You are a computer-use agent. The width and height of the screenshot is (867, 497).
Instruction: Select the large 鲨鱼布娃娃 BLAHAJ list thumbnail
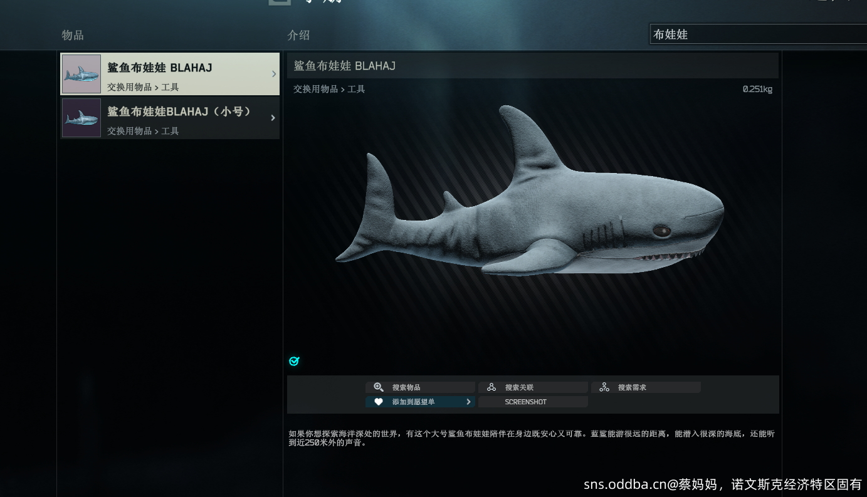pos(81,74)
